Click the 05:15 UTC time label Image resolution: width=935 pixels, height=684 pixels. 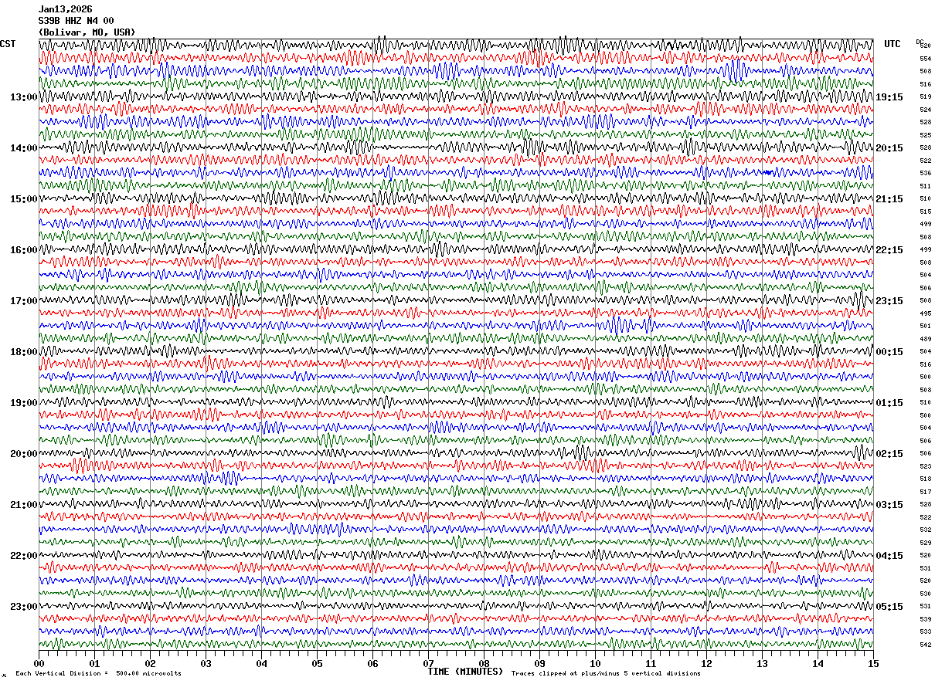tap(889, 607)
